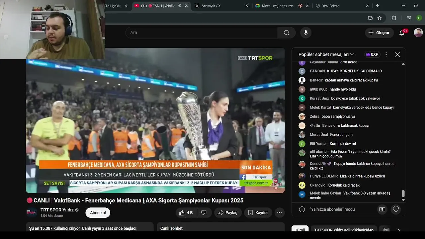The height and width of the screenshot is (239, 425).
Task: Open the account avatar menu
Action: (x=418, y=33)
